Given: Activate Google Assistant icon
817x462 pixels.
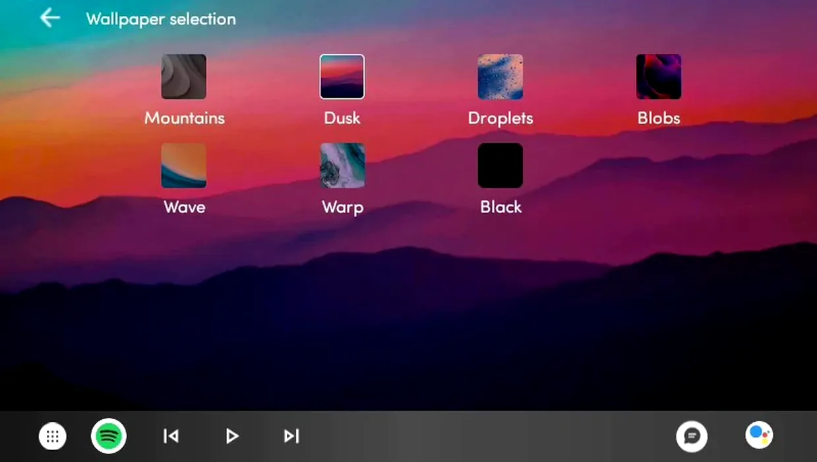Looking at the screenshot, I should click(x=760, y=435).
